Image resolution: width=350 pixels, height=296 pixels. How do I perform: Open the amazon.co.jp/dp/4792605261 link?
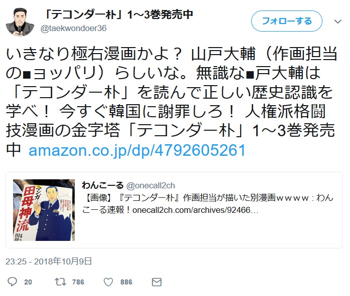point(137,150)
